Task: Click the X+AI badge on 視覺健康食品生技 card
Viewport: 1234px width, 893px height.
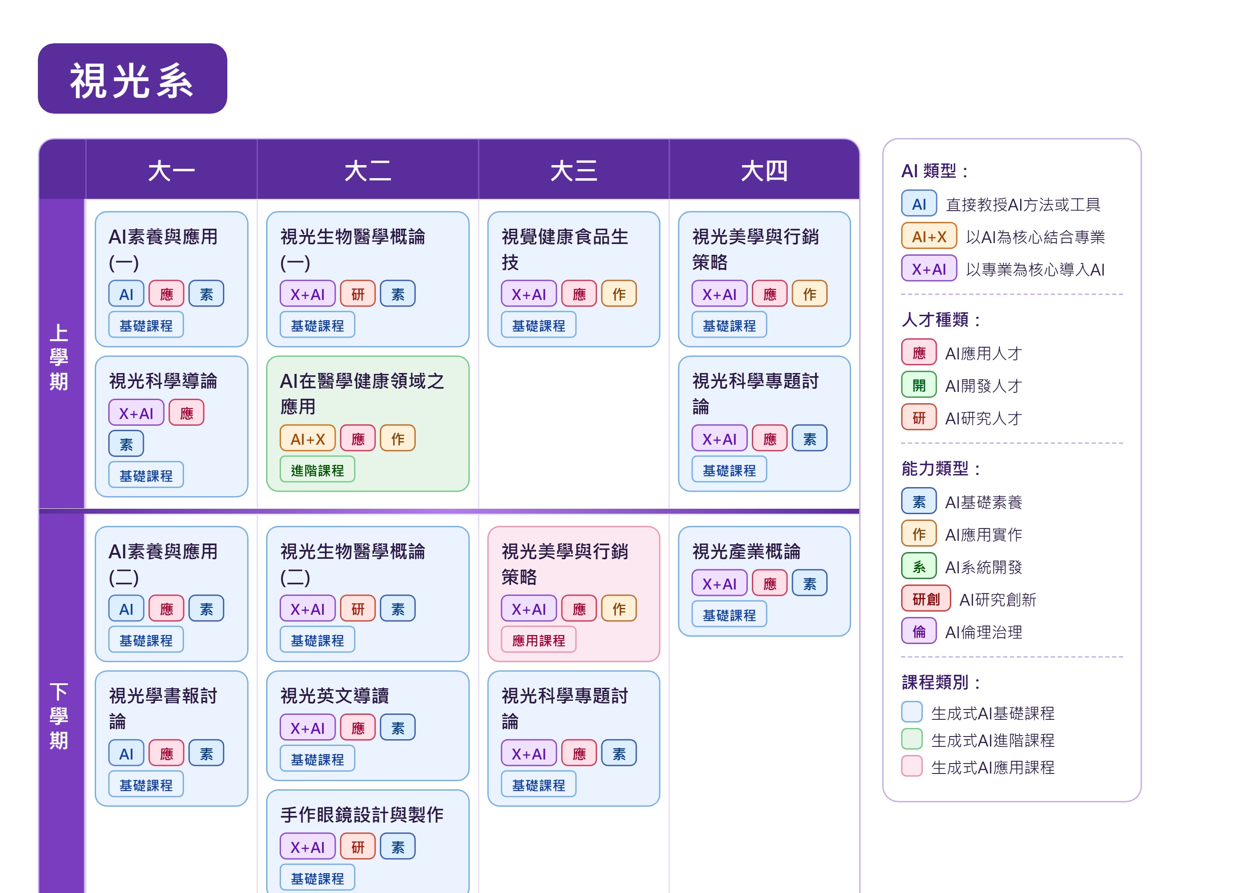Action: click(529, 294)
